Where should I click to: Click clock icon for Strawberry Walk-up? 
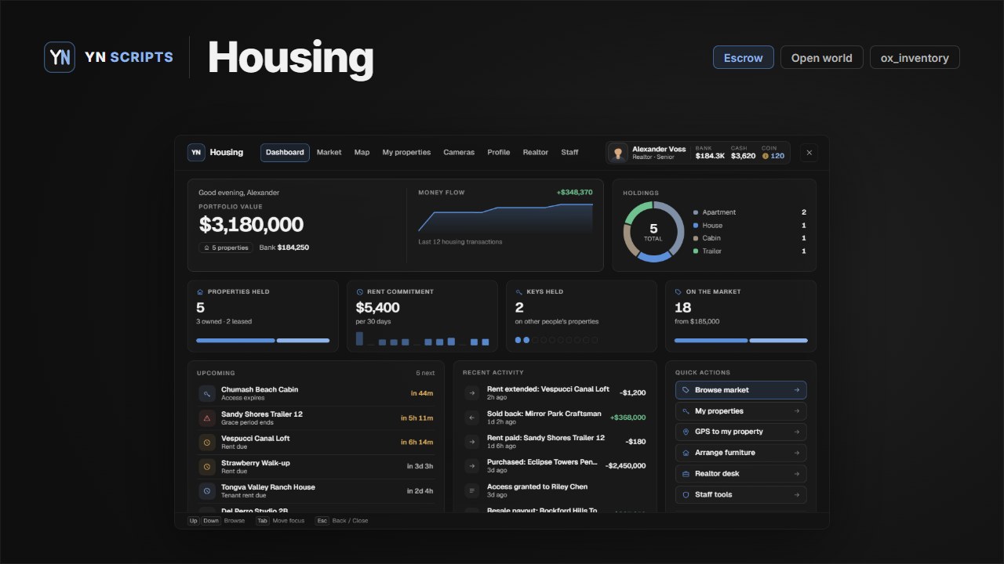pos(207,467)
